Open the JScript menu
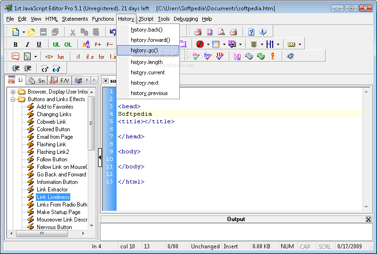The width and height of the screenshot is (377, 254). pyautogui.click(x=146, y=19)
